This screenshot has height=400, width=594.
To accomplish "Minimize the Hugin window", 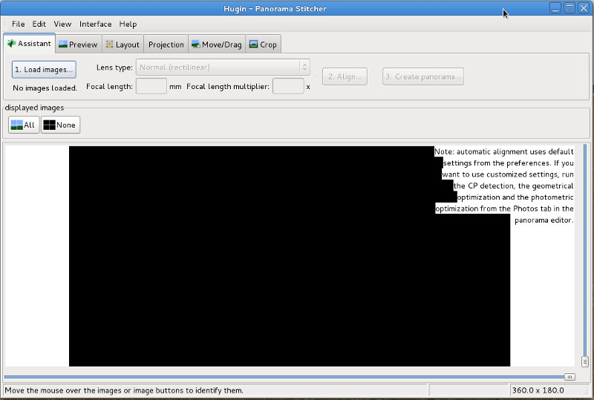I will 555,8.
